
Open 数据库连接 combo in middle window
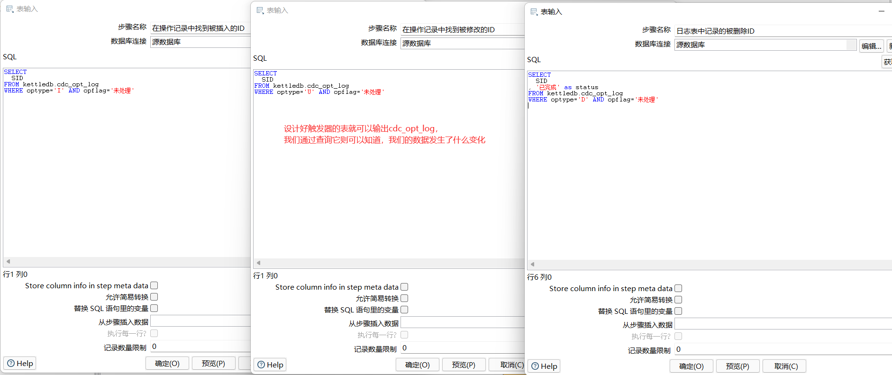click(463, 43)
